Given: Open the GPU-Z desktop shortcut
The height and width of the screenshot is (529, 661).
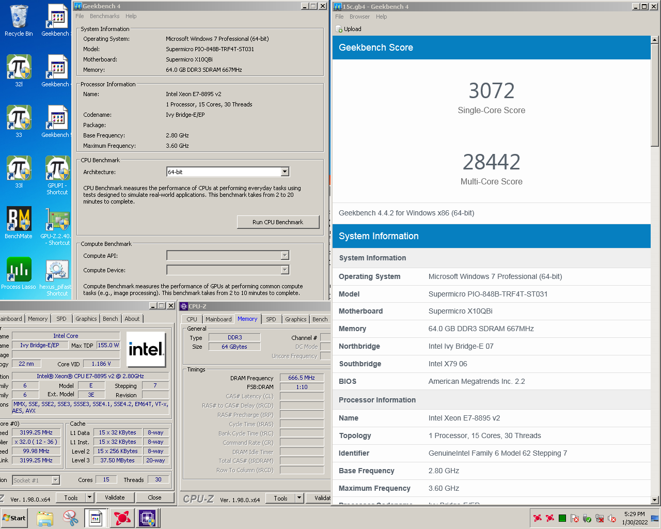Looking at the screenshot, I should coord(57,226).
